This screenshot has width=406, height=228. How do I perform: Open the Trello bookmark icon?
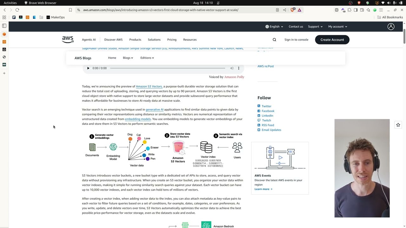click(x=14, y=17)
